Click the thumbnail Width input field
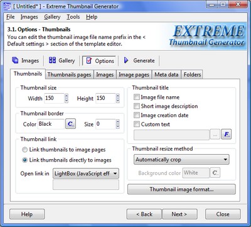This screenshot has height=227, width=251. click(55, 98)
